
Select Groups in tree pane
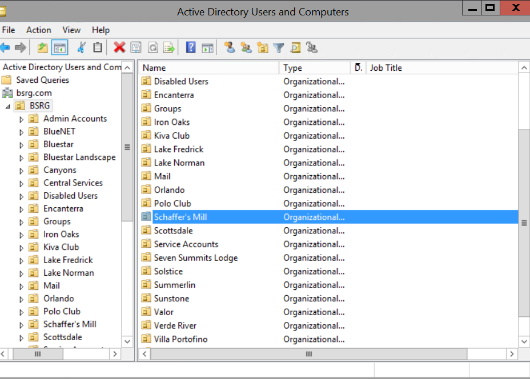[57, 221]
